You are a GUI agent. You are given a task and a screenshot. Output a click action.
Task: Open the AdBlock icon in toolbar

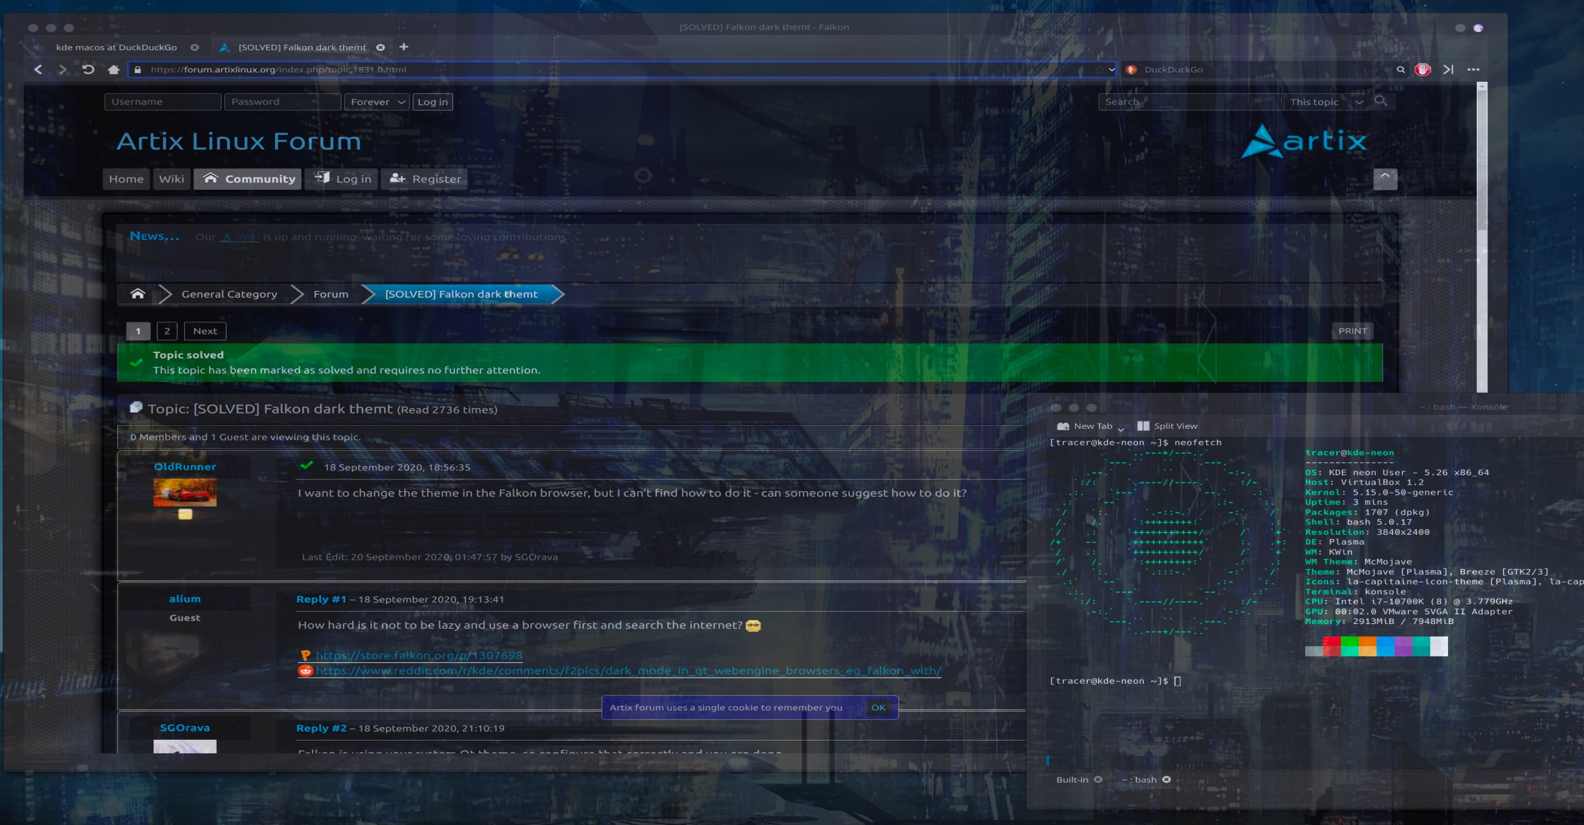coord(1423,69)
